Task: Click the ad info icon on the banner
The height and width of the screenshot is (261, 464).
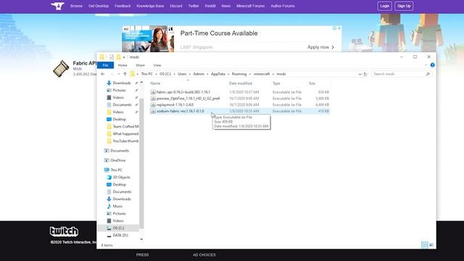Action: [334, 28]
